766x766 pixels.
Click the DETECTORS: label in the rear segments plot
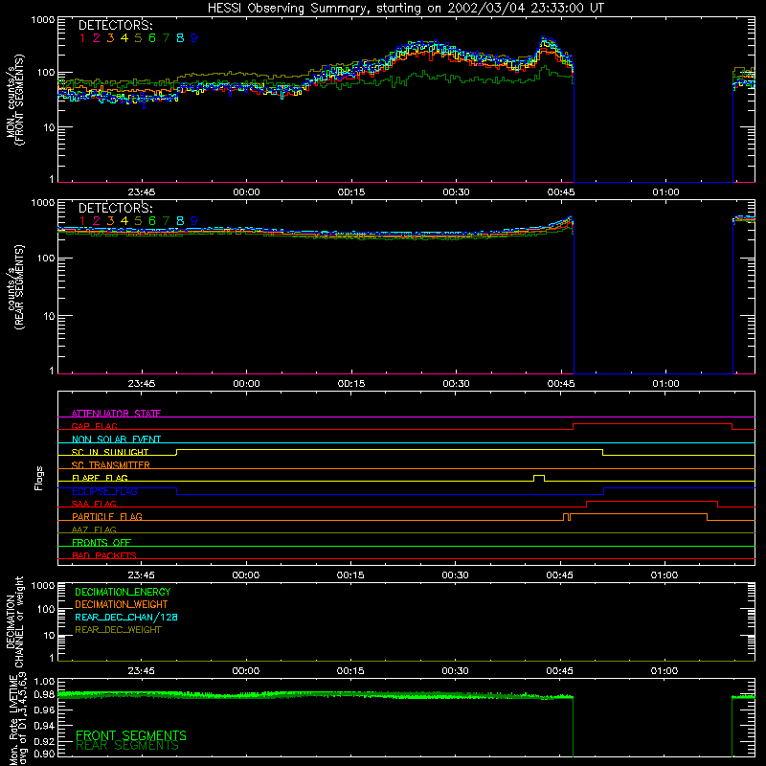115,208
